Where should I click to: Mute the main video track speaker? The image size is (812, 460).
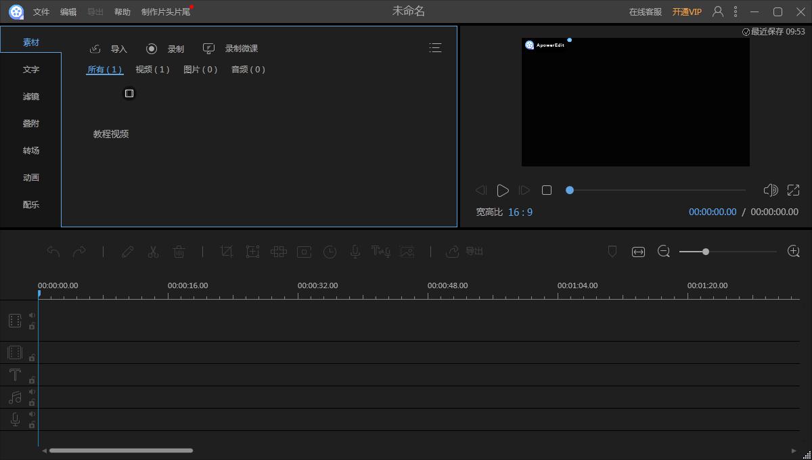pos(32,315)
